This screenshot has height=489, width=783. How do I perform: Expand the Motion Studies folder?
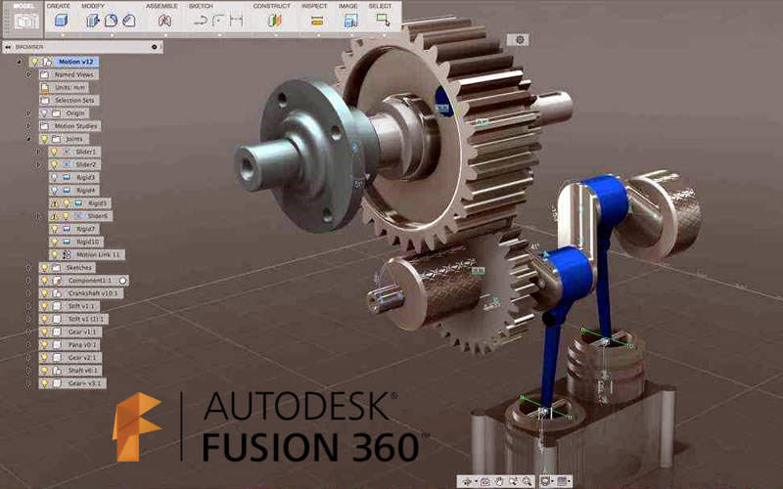tap(29, 126)
